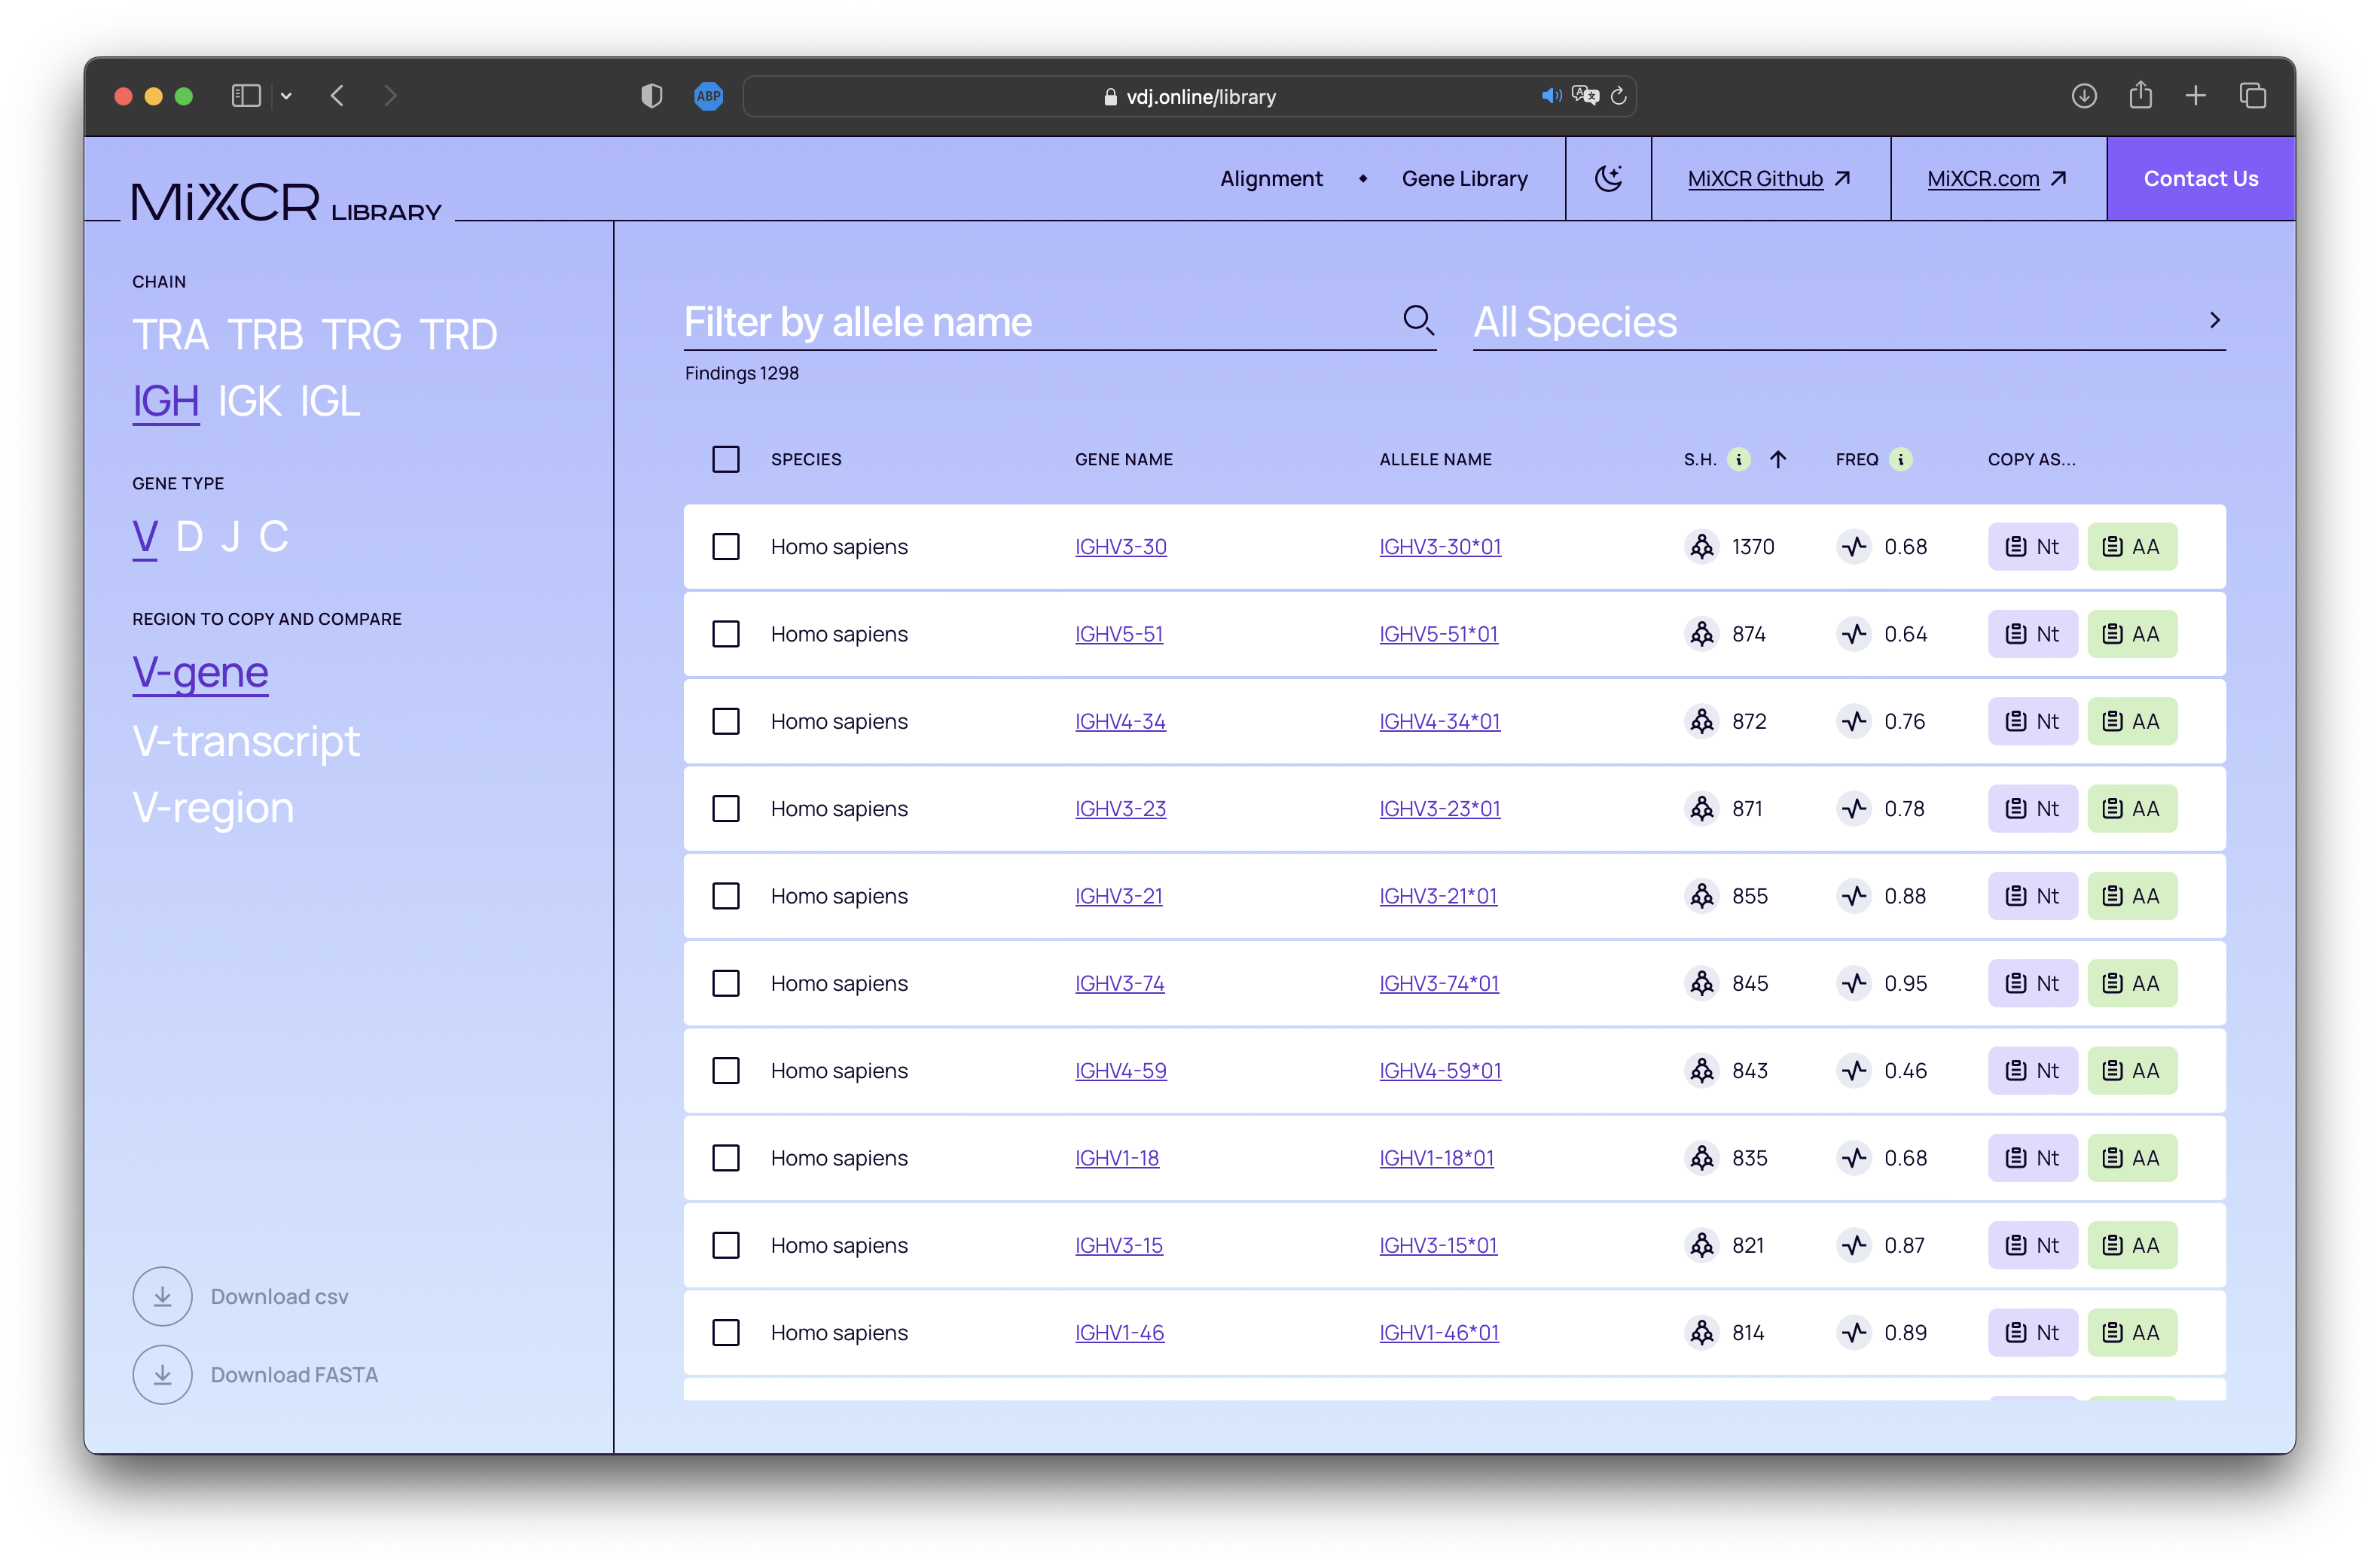This screenshot has height=1566, width=2380.
Task: Click Download csv icon
Action: [x=162, y=1296]
